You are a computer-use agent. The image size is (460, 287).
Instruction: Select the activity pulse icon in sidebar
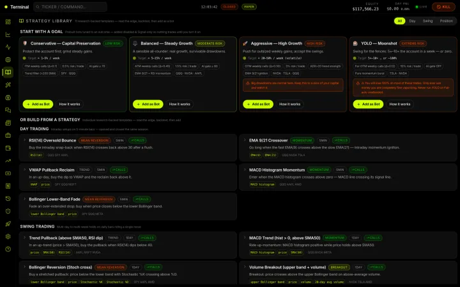[8, 47]
